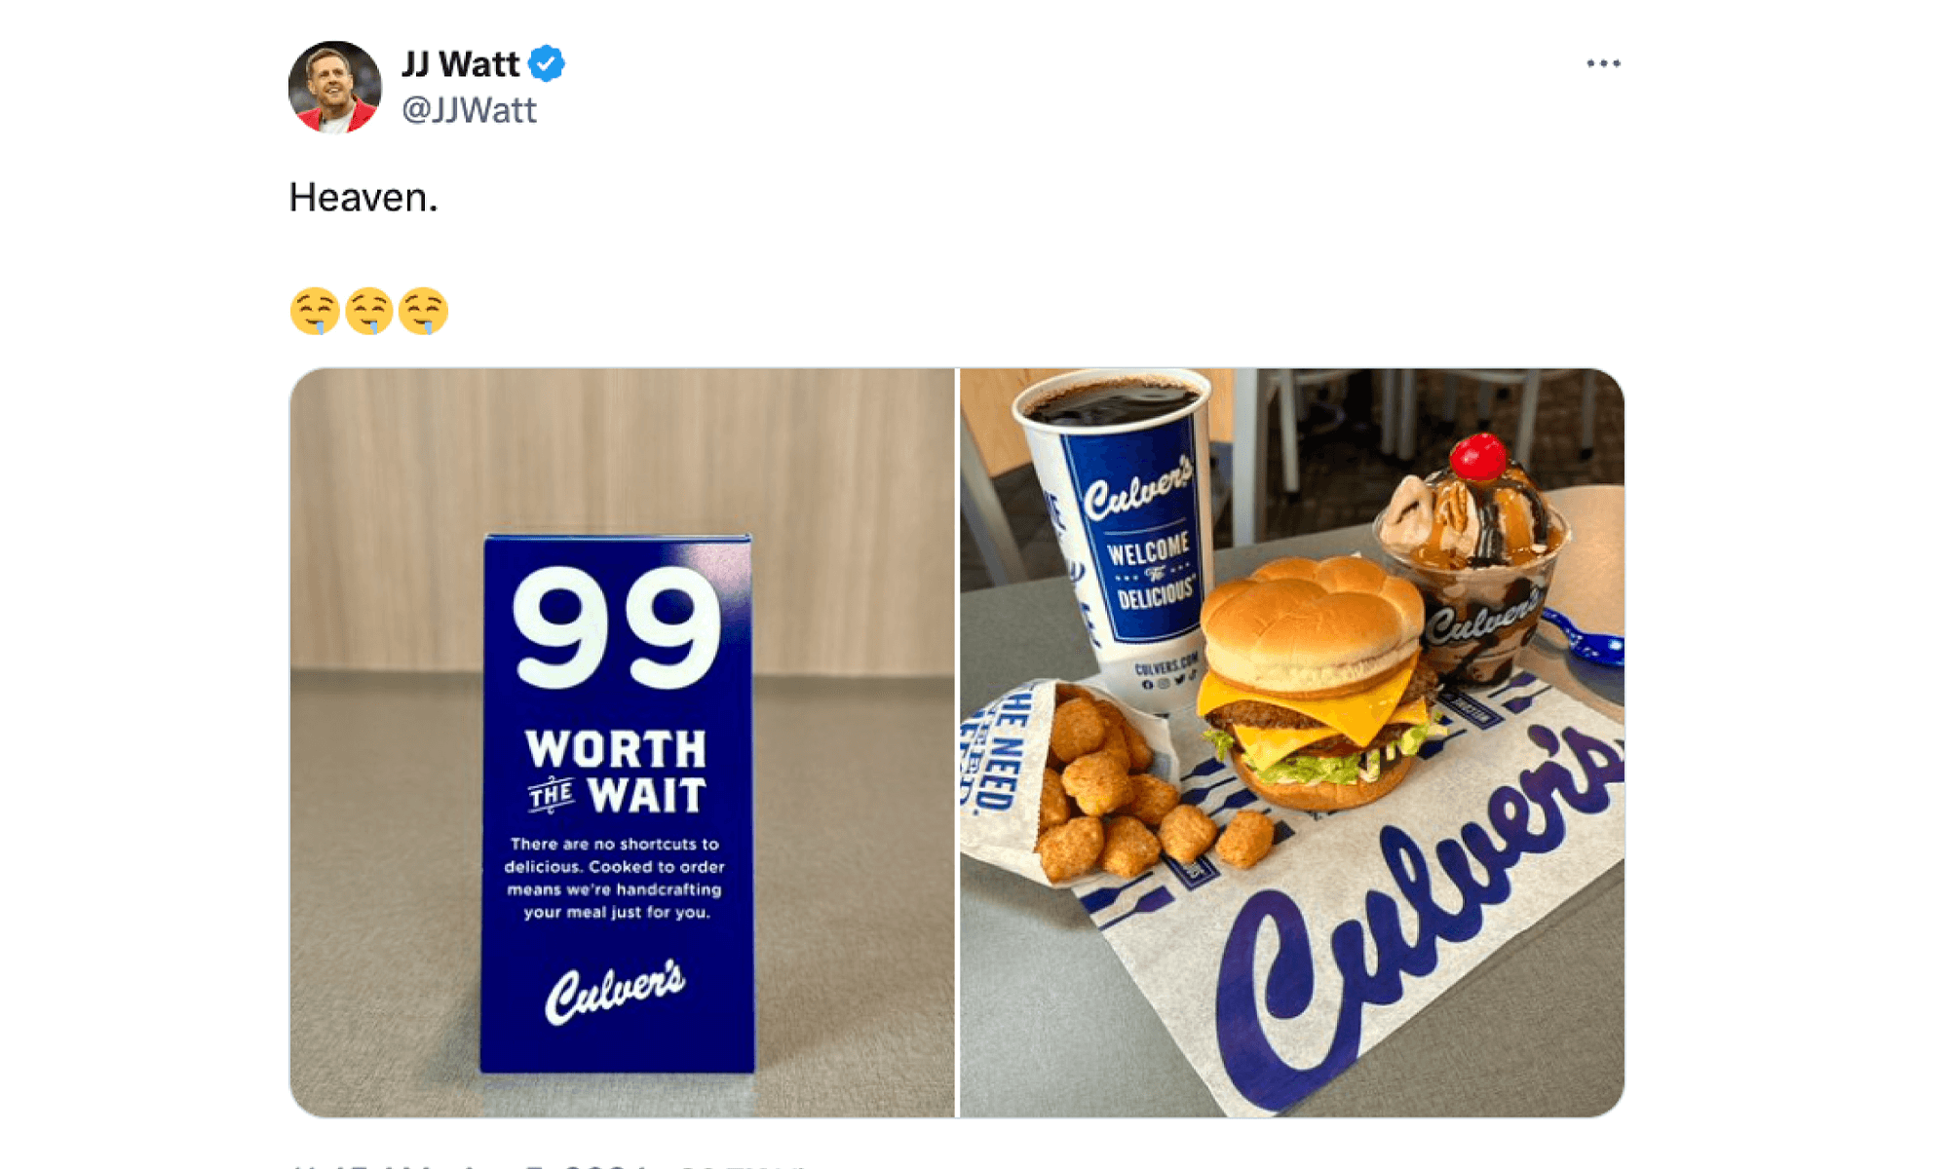Click the number 99 on the blue sign

pos(617,628)
